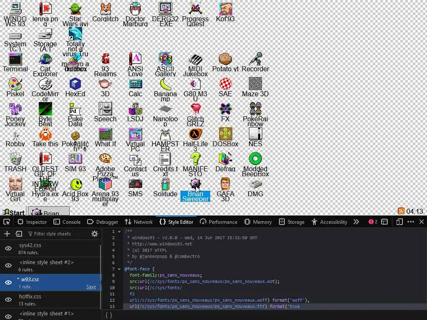Open Piskel paint icon
This screenshot has height=320, width=427.
[15, 87]
